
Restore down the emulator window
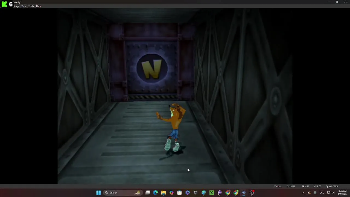pos(337,2)
